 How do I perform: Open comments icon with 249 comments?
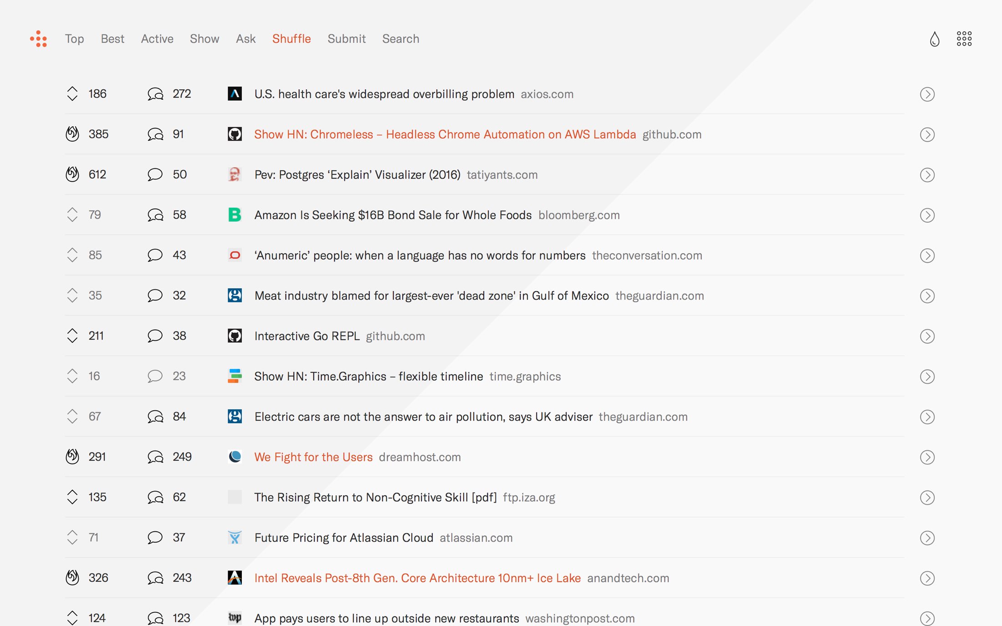click(x=155, y=457)
